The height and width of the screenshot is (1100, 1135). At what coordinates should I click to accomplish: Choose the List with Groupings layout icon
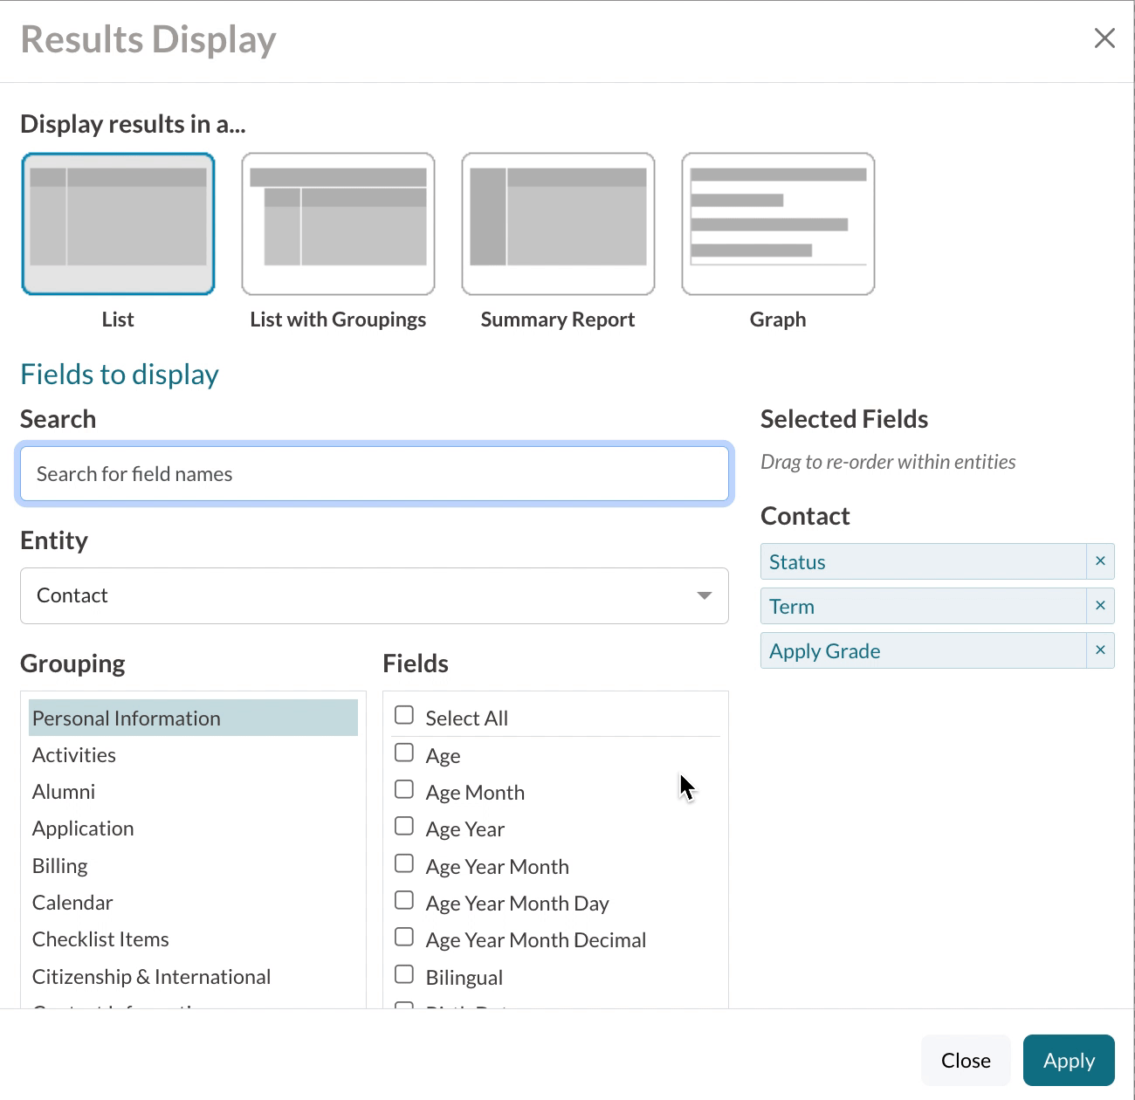pyautogui.click(x=338, y=223)
